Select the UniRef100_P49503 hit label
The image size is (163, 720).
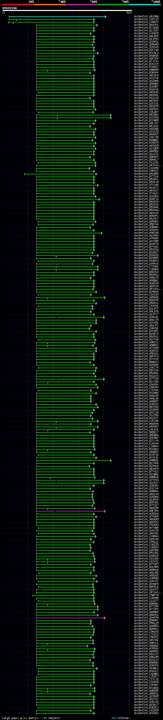(x=146, y=261)
